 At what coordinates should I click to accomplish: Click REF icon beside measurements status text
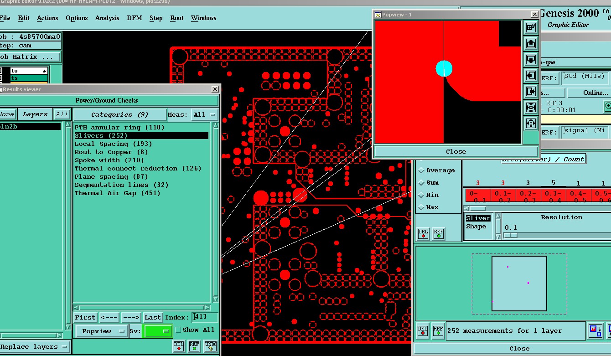coord(439,331)
